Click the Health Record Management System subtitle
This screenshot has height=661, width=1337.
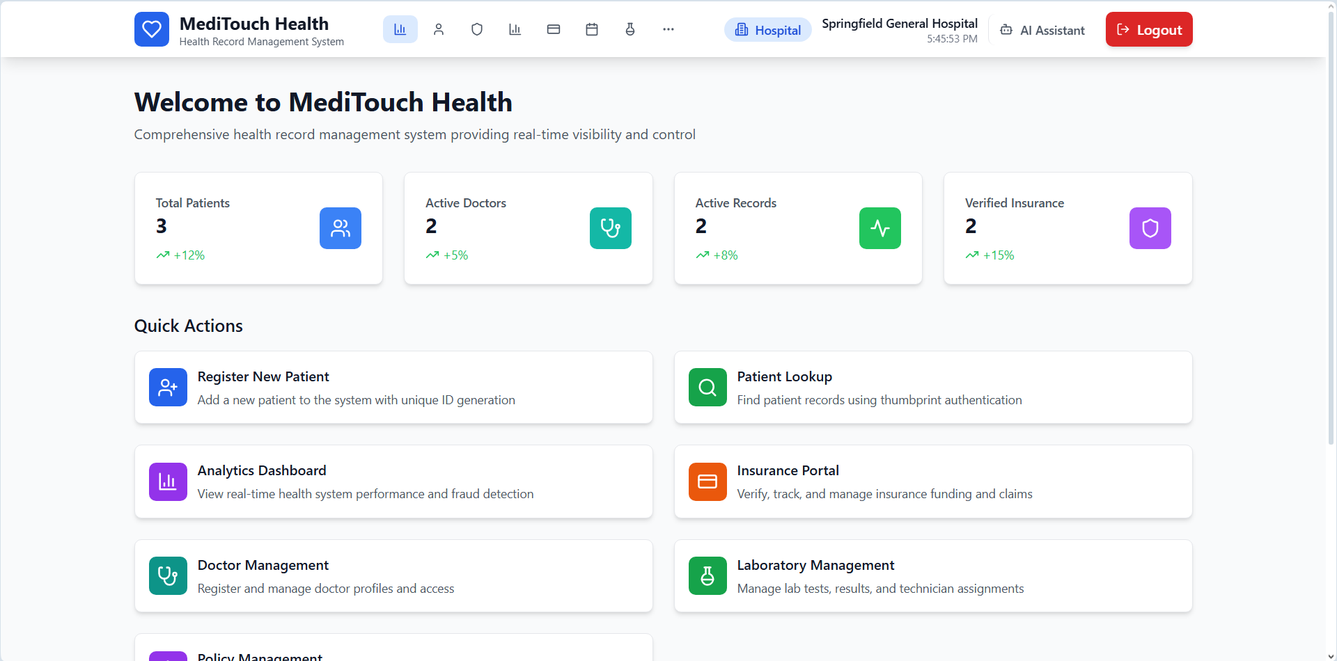262,42
